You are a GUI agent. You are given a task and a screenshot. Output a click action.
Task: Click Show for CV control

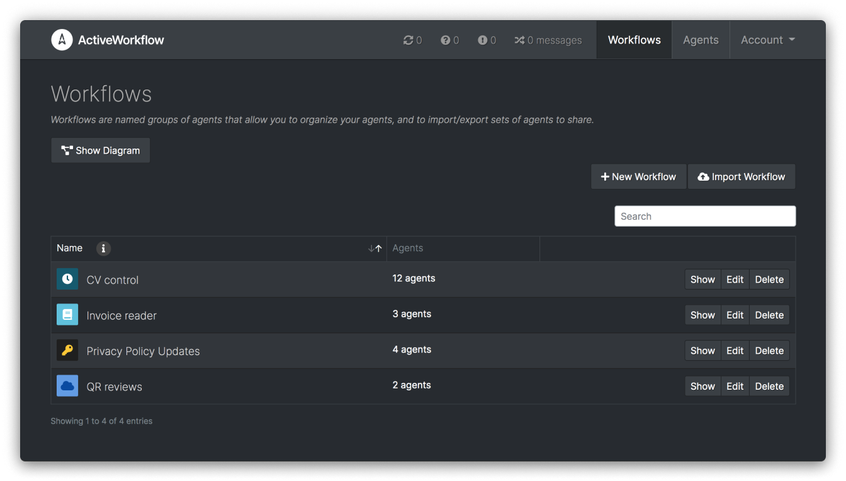[x=702, y=280]
